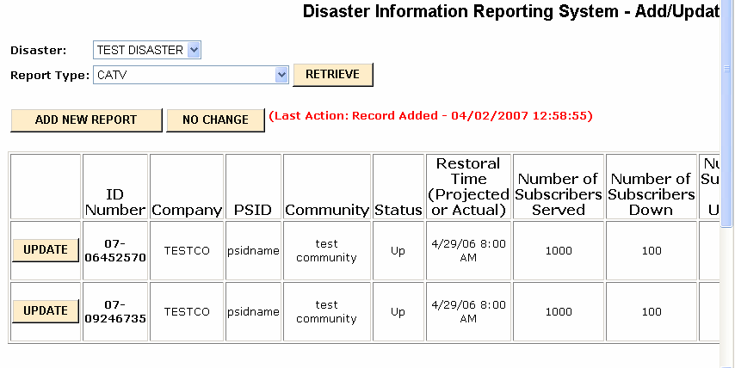The image size is (735, 368).
Task: Click ID cell 07-09246735 in second row
Action: point(114,311)
